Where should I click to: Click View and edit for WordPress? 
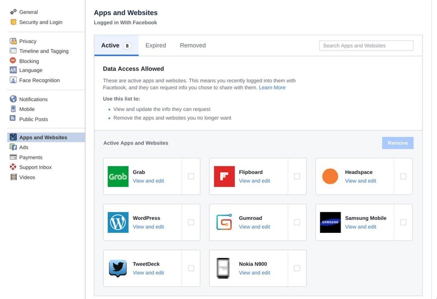tap(148, 227)
